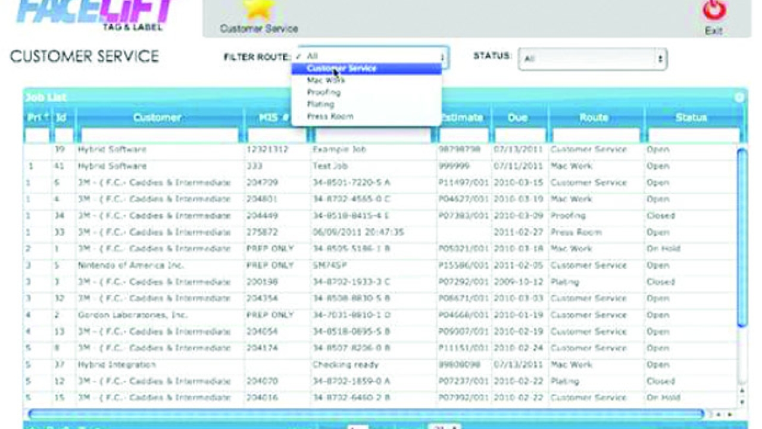Choose Proofing in route list
The image size is (762, 429).
[366, 92]
